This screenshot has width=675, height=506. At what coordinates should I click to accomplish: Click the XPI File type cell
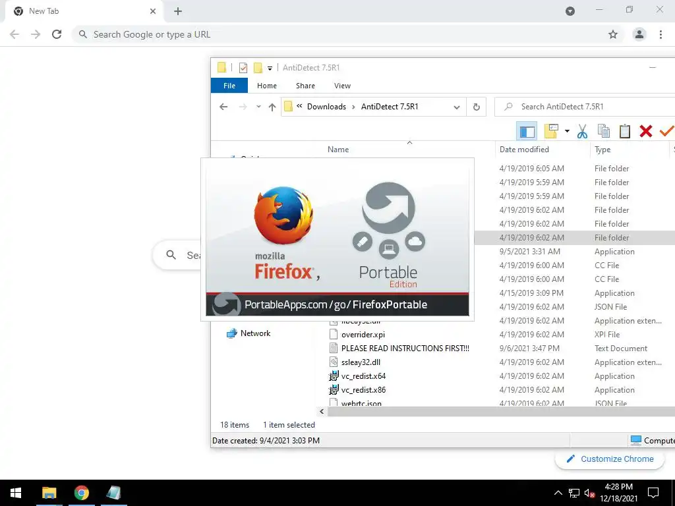coord(607,334)
